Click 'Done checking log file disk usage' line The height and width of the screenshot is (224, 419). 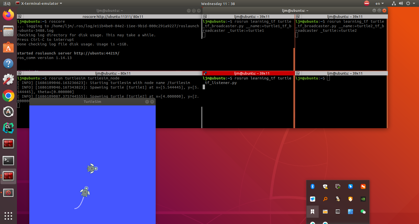tap(73, 44)
